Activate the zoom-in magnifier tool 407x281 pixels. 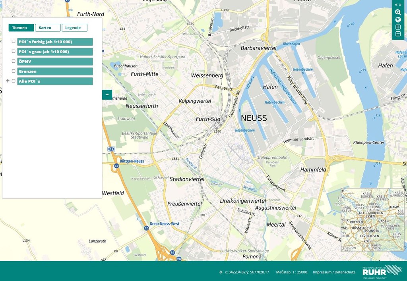coord(398,12)
